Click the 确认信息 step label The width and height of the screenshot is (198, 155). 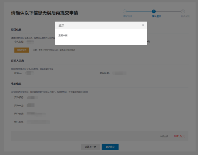156,16
